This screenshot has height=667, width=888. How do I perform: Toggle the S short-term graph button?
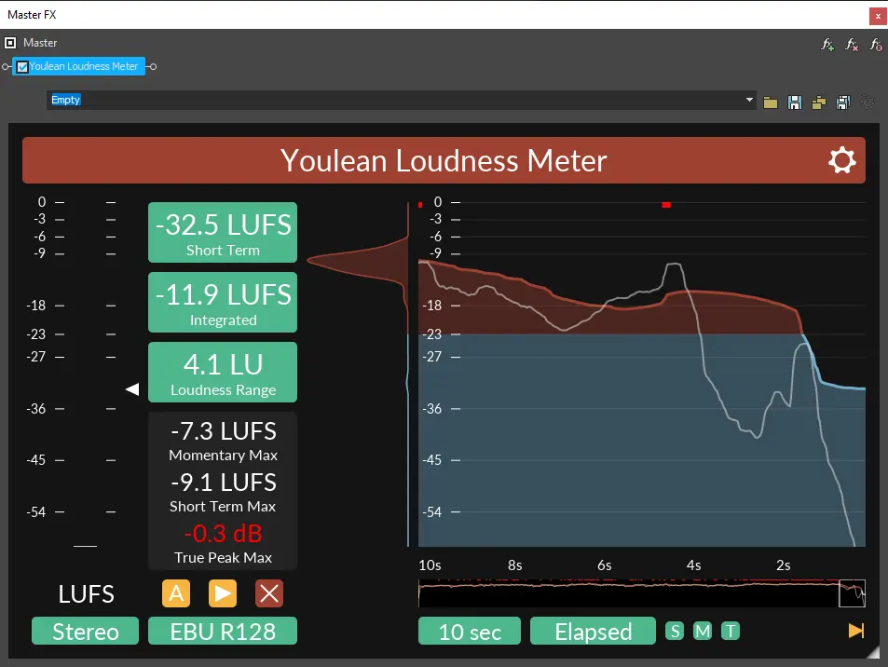point(675,631)
